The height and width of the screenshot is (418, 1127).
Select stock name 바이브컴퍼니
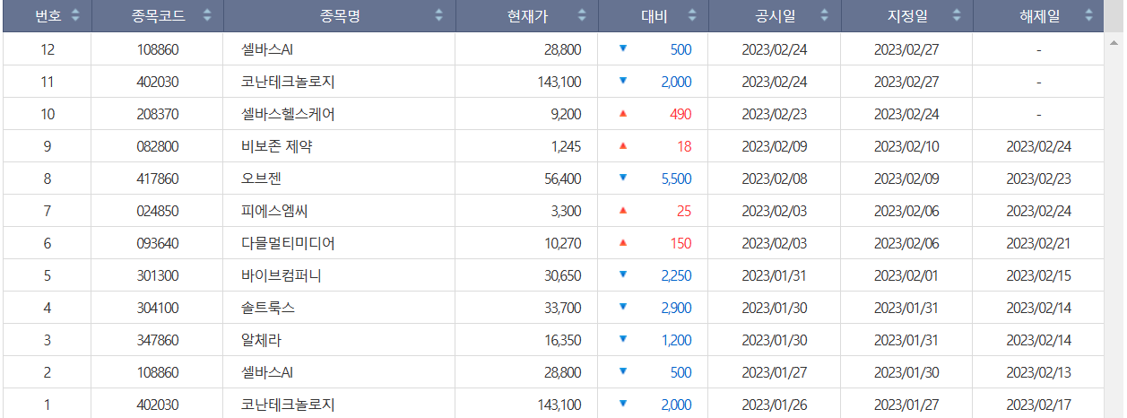tap(282, 275)
